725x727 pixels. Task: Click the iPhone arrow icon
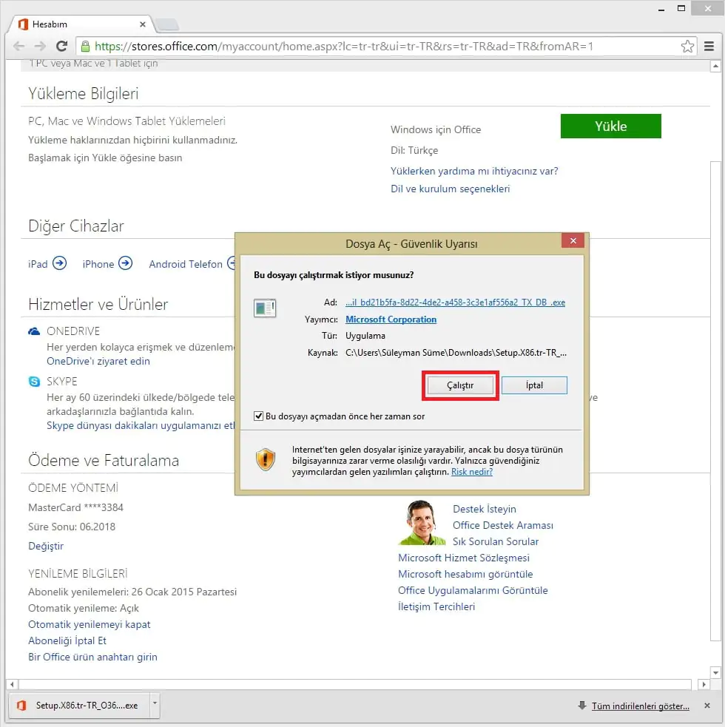coord(125,263)
